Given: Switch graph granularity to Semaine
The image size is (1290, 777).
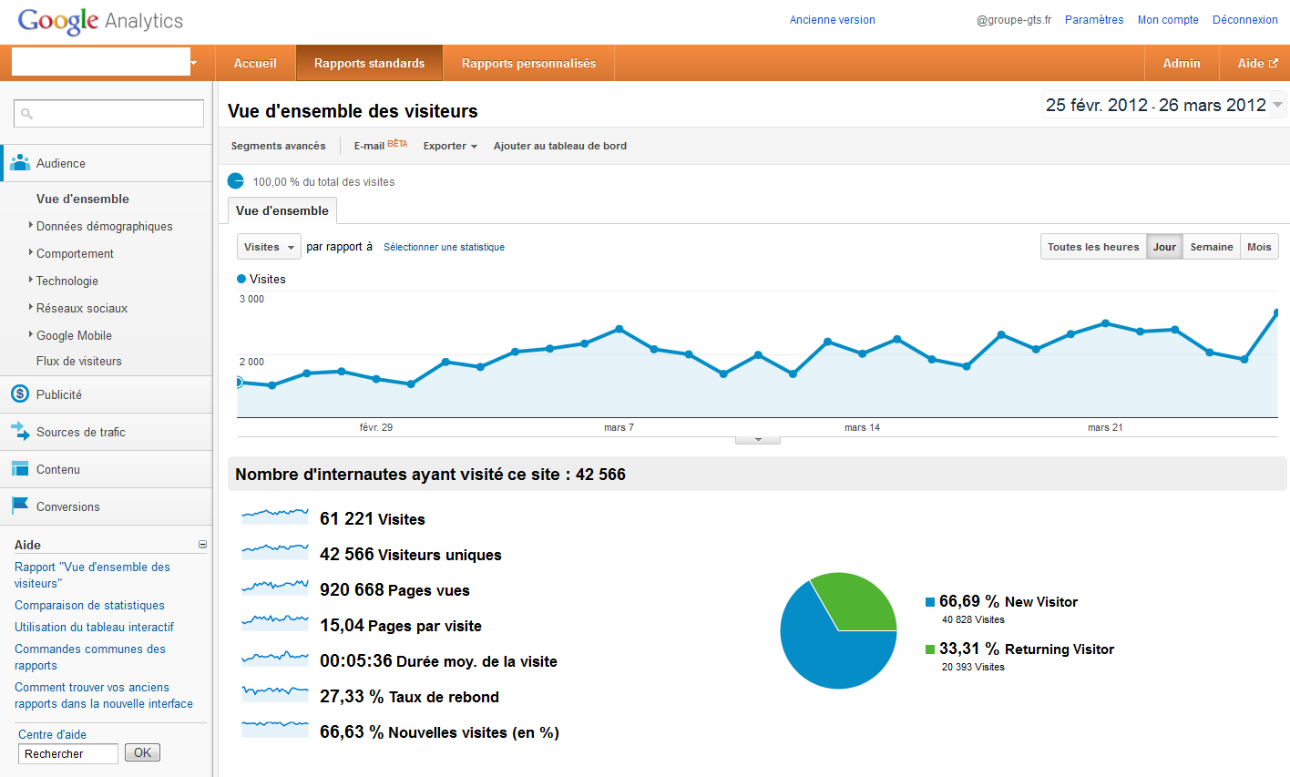Looking at the screenshot, I should point(1211,247).
